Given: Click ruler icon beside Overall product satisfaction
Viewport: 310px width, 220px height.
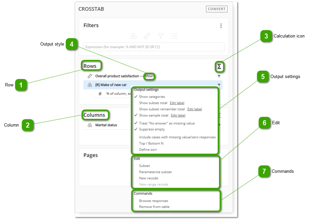Looking at the screenshot, I should [x=90, y=76].
